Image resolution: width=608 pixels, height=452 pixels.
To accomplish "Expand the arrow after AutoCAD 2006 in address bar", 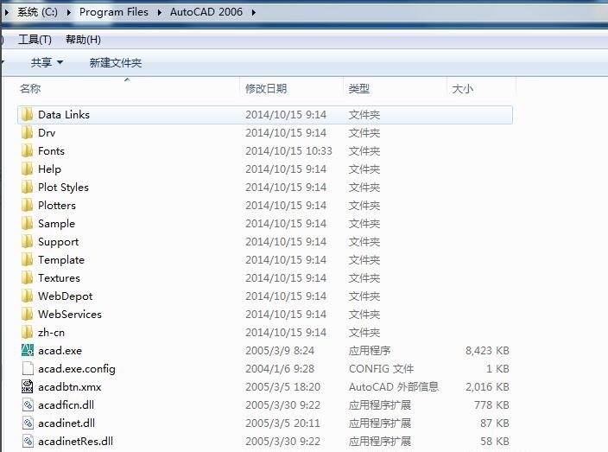I will click(x=254, y=12).
